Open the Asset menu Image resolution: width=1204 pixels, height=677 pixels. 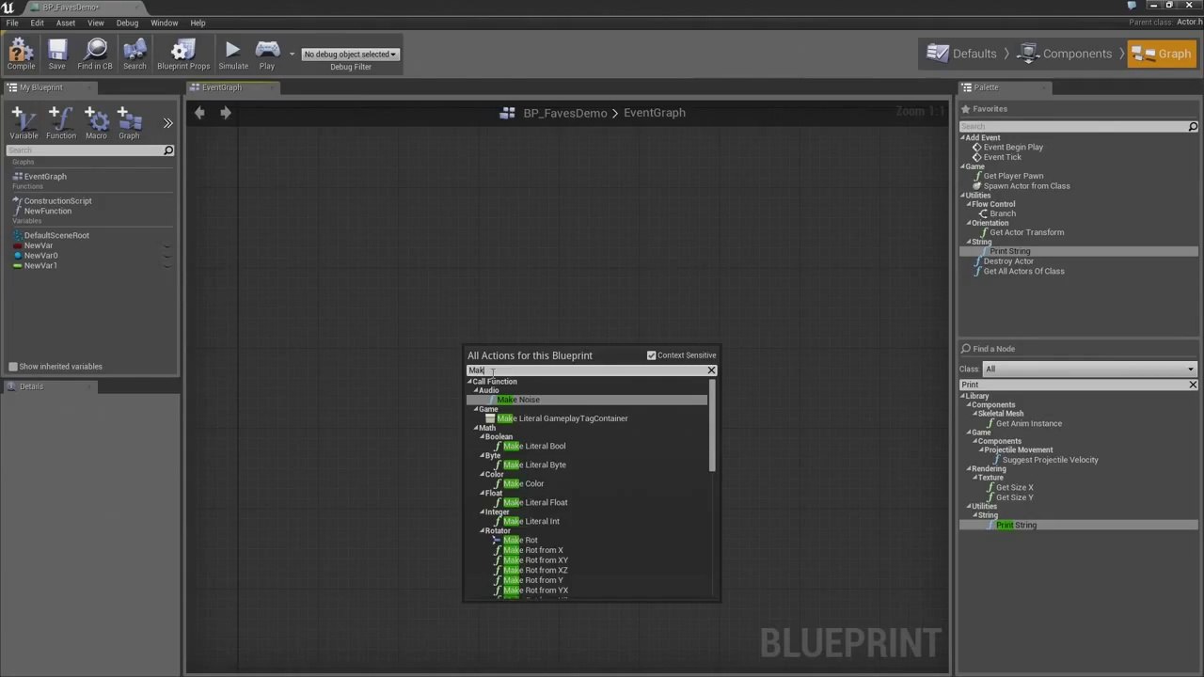pyautogui.click(x=66, y=23)
